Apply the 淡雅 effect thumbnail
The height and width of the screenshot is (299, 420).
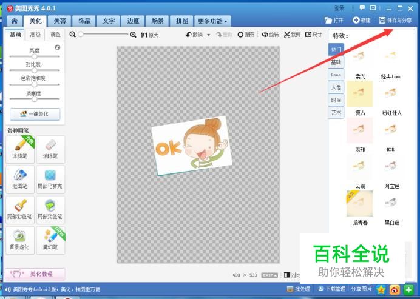click(x=359, y=130)
